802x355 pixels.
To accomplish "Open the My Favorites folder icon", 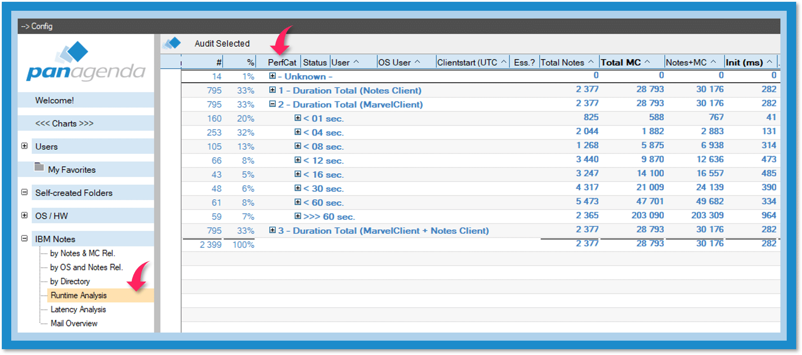I will [40, 167].
